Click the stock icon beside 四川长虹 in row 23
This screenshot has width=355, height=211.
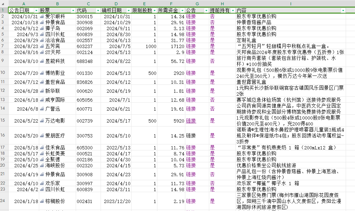[x=42, y=189]
